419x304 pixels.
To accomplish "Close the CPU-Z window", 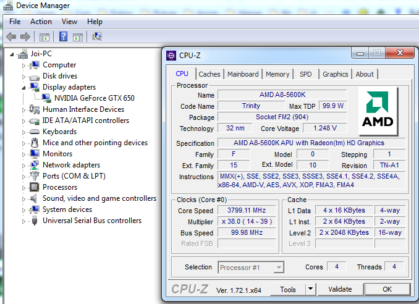I will (x=400, y=53).
